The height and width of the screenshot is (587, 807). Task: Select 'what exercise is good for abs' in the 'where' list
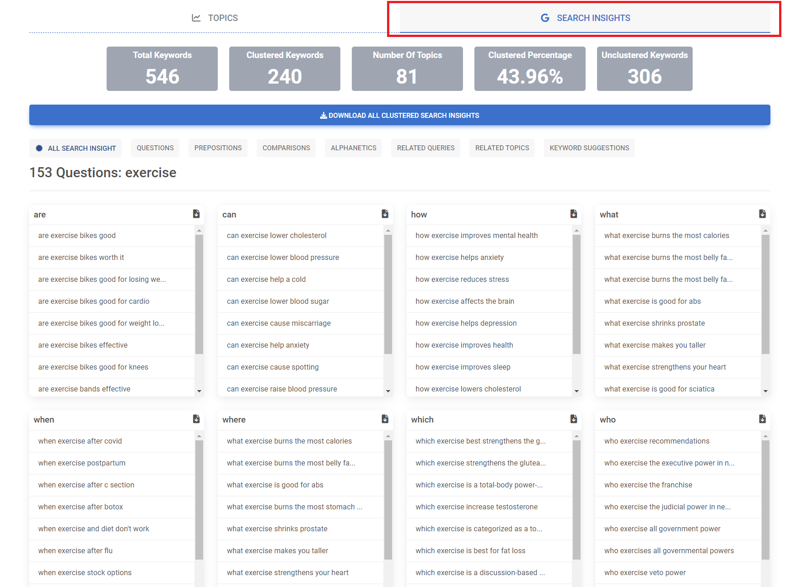click(x=301, y=485)
